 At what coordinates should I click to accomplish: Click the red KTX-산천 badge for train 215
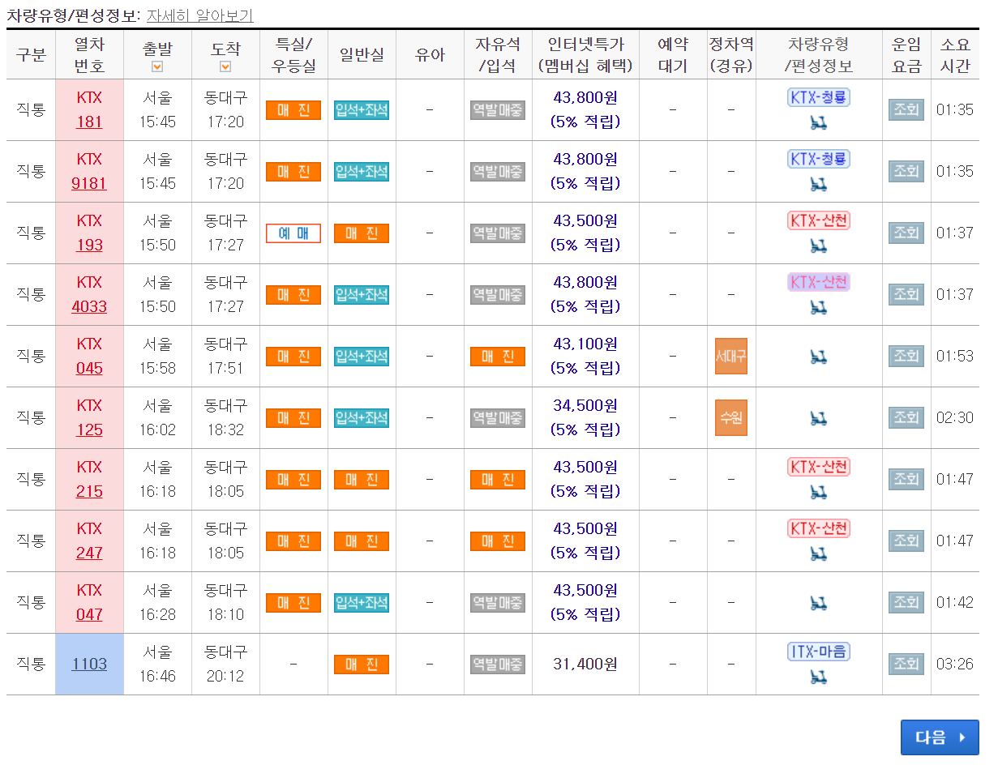[820, 467]
